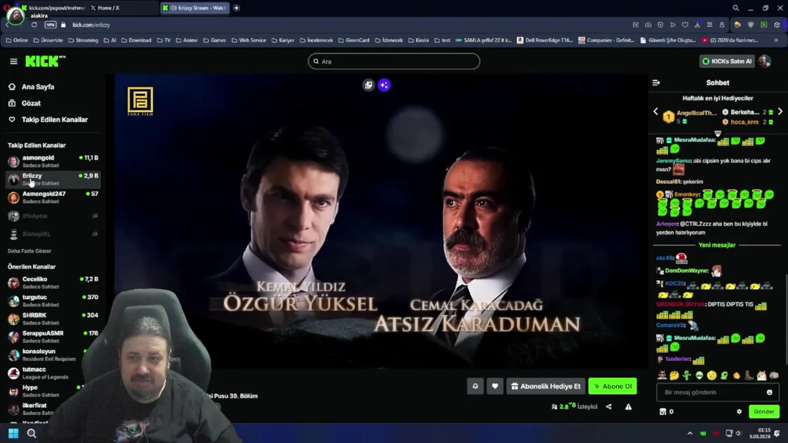The image size is (788, 443).
Task: Share the stream
Action: tap(609, 407)
